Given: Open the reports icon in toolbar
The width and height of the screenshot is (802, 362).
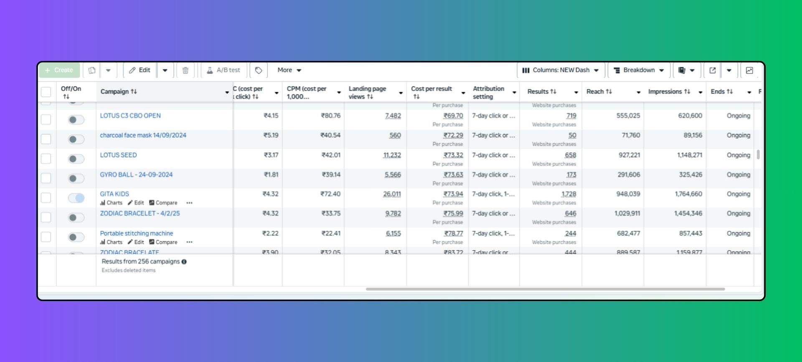Looking at the screenshot, I should click(x=682, y=70).
